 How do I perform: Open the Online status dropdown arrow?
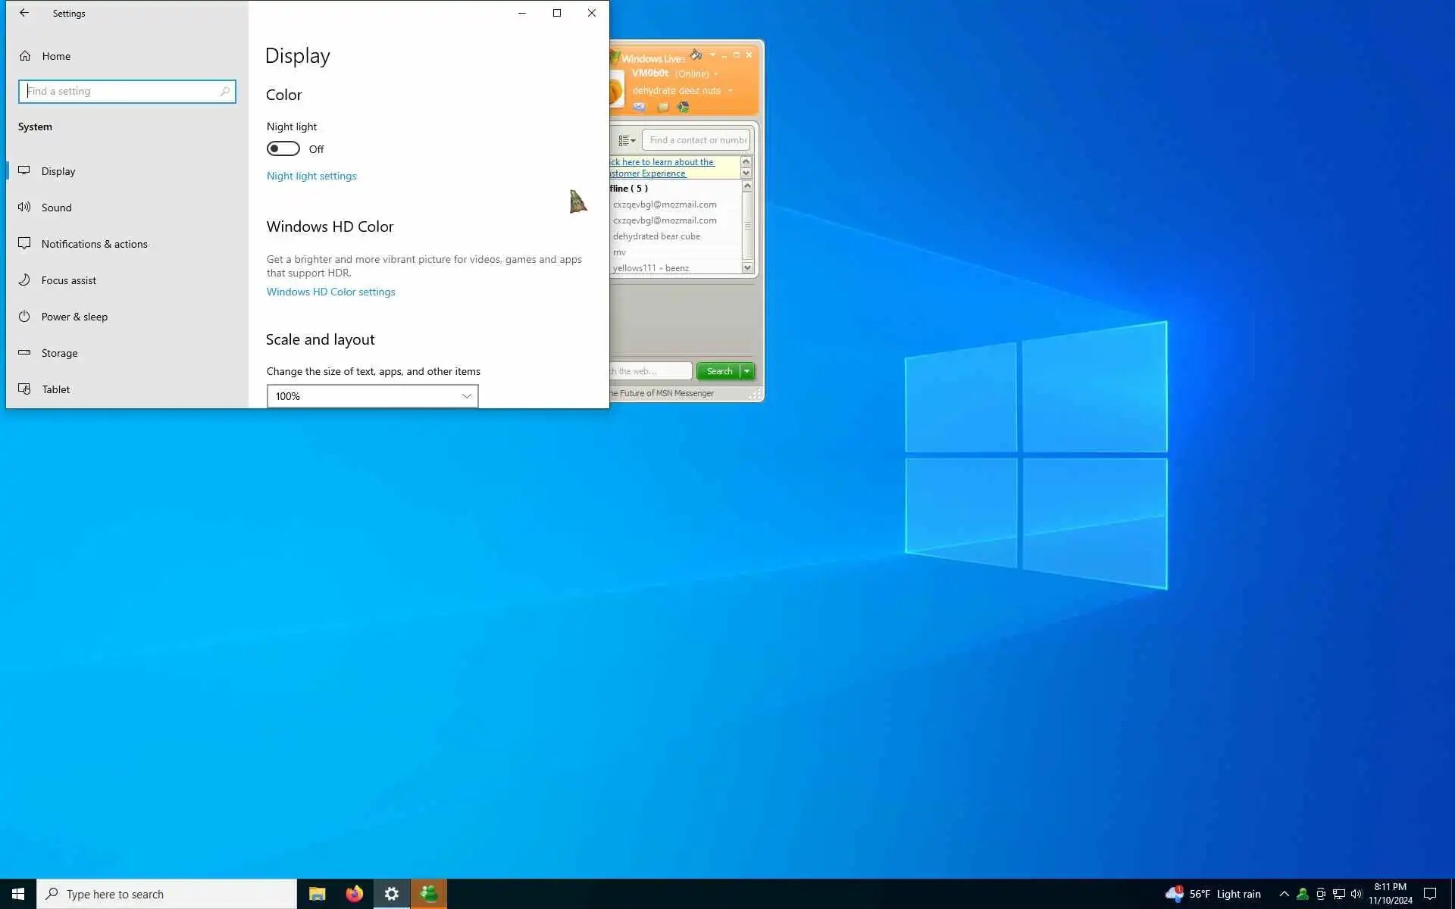pyautogui.click(x=715, y=74)
